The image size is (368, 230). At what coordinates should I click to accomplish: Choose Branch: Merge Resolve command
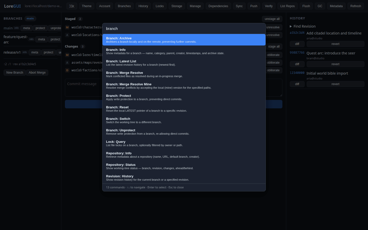(184, 74)
